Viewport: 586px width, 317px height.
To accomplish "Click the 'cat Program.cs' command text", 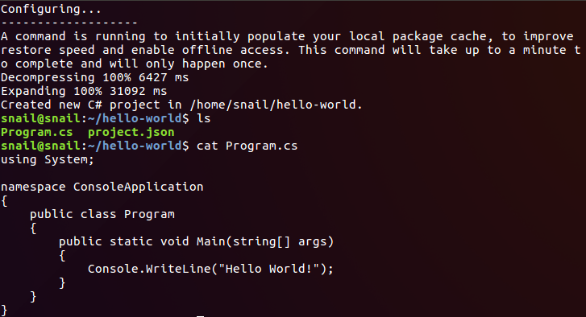I will 247,146.
